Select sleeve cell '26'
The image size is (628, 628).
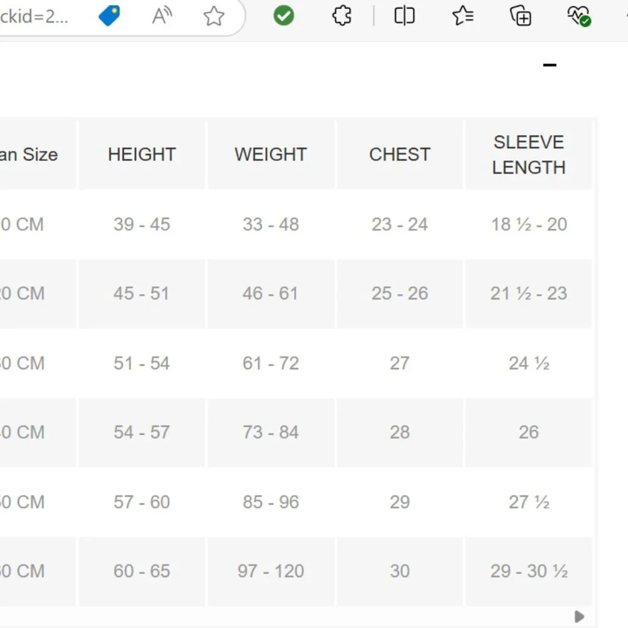click(x=529, y=433)
